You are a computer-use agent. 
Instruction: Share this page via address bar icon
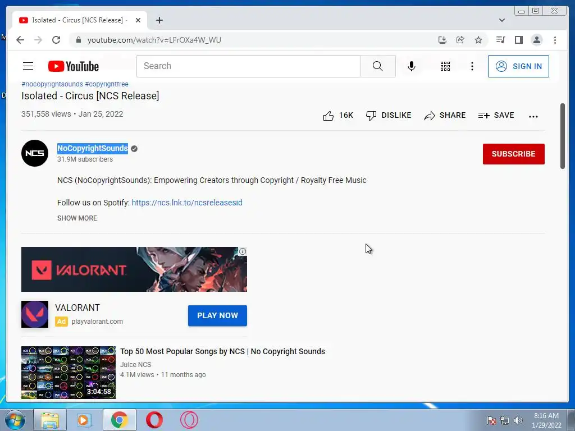(460, 40)
